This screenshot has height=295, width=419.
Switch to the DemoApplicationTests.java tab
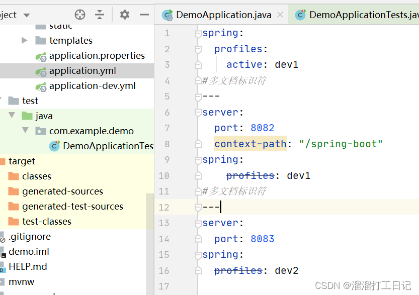click(x=357, y=15)
